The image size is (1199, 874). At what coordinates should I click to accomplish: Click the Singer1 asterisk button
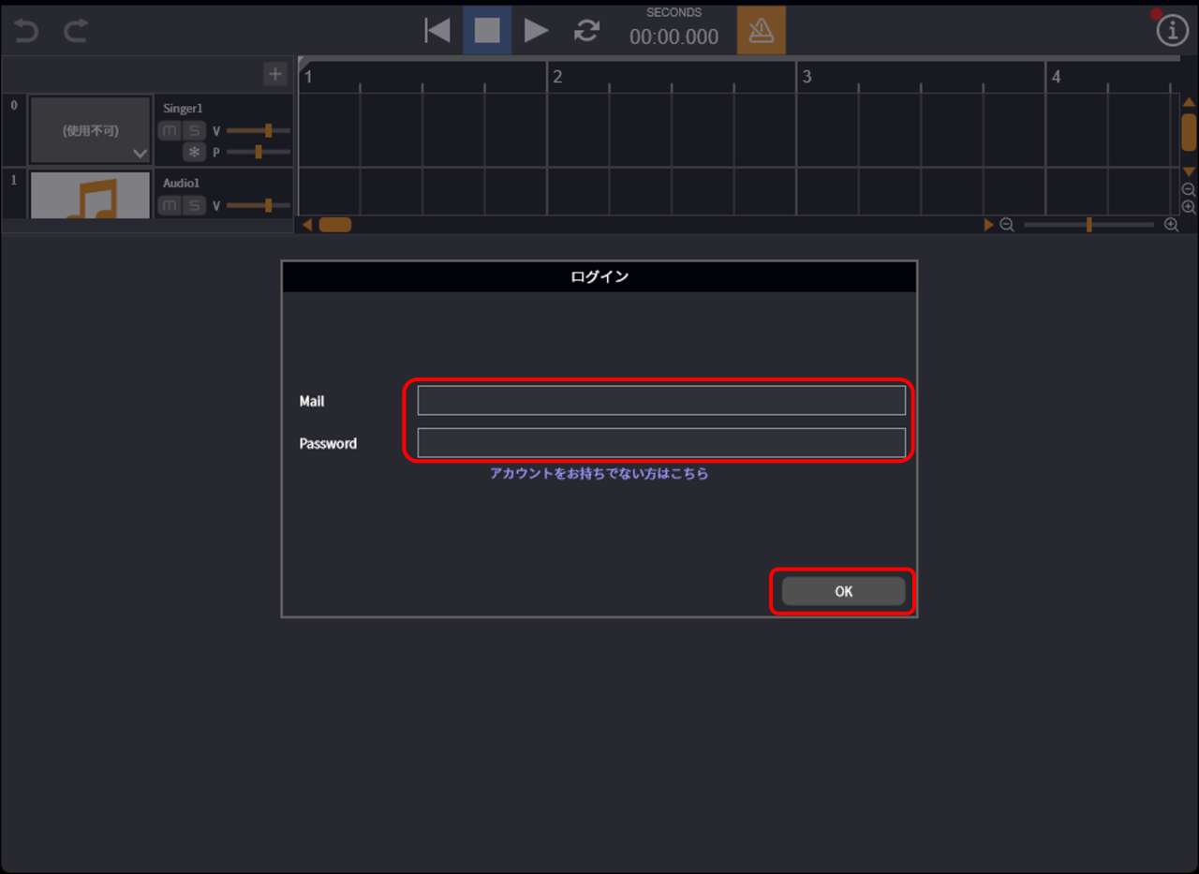click(194, 152)
